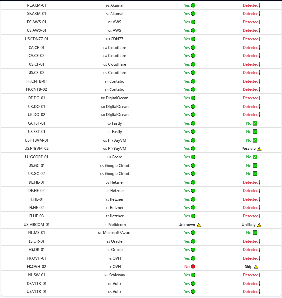Click the red status circle for FR.OVH-02
Image resolution: width=282 pixels, height=298 pixels.
[193, 267]
